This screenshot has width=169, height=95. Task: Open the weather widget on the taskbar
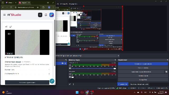(7, 92)
